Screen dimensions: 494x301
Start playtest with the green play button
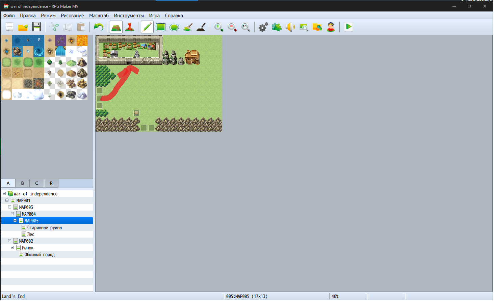click(348, 27)
